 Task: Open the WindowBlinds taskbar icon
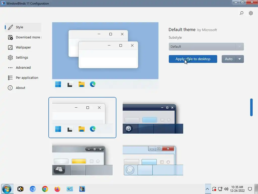click(82, 189)
